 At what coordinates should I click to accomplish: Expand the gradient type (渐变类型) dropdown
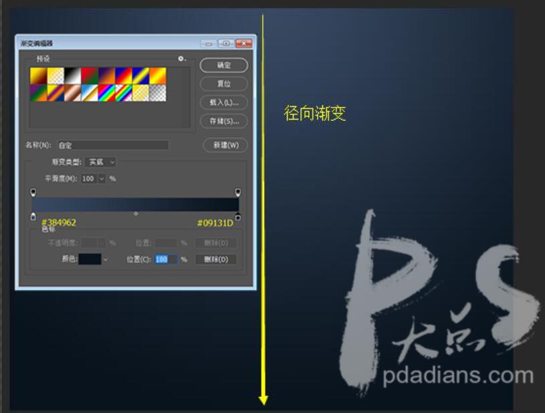[102, 162]
